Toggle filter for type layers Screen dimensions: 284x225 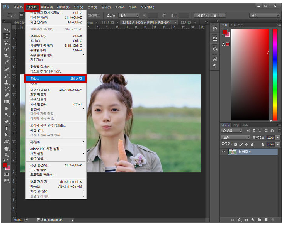(x=260, y=130)
